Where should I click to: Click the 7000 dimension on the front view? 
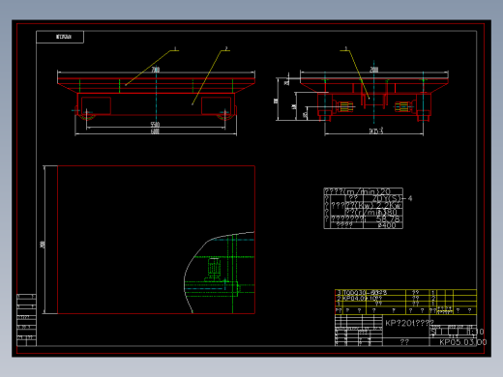[156, 70]
